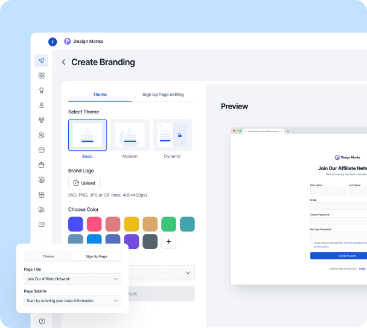Screen dimensions: 367x328
Task: Click the Upload brand logo button
Action: (x=85, y=183)
